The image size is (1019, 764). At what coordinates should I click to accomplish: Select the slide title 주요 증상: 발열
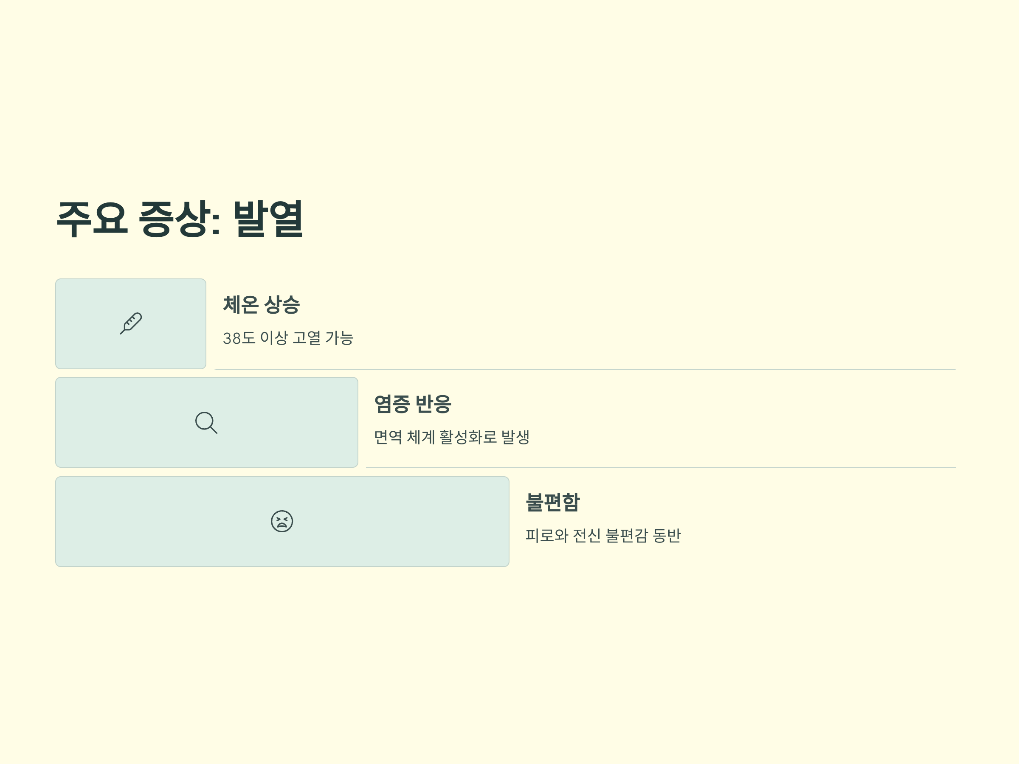[x=180, y=219]
